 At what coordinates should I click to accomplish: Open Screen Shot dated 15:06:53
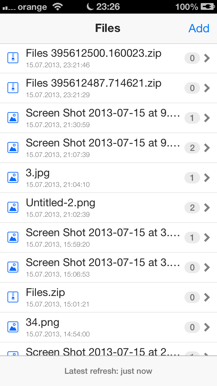(x=103, y=263)
